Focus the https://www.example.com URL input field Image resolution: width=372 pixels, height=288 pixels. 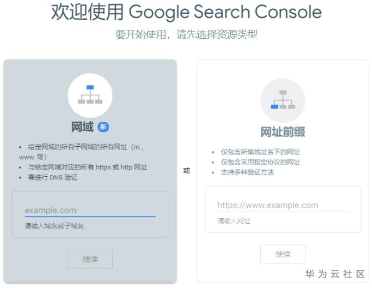point(282,205)
